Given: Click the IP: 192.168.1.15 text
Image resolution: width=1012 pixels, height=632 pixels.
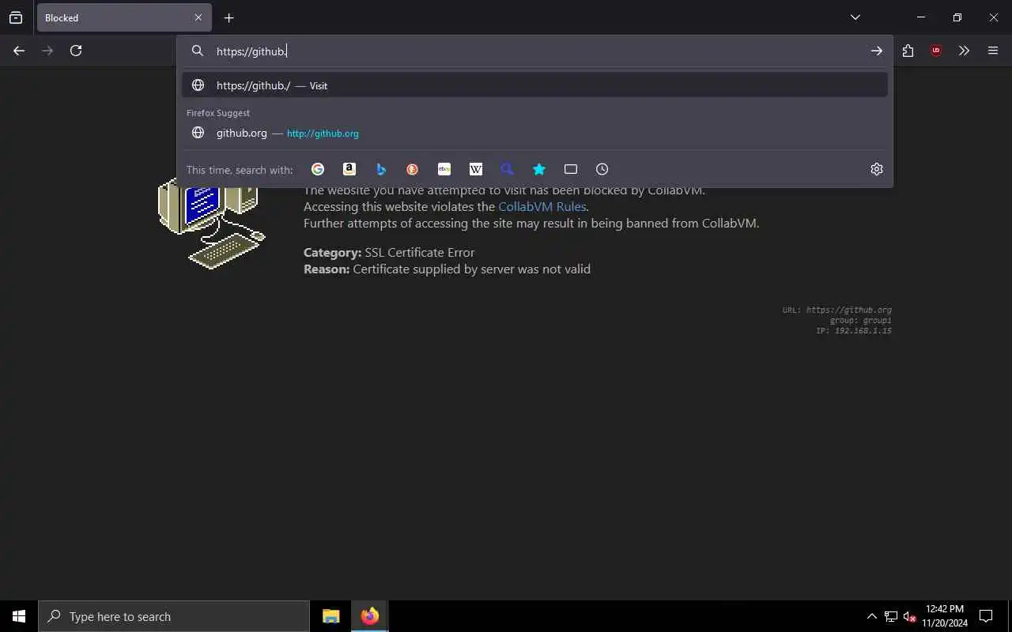Looking at the screenshot, I should [x=854, y=330].
